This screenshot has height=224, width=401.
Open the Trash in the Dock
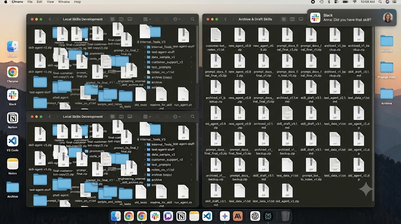point(285,216)
